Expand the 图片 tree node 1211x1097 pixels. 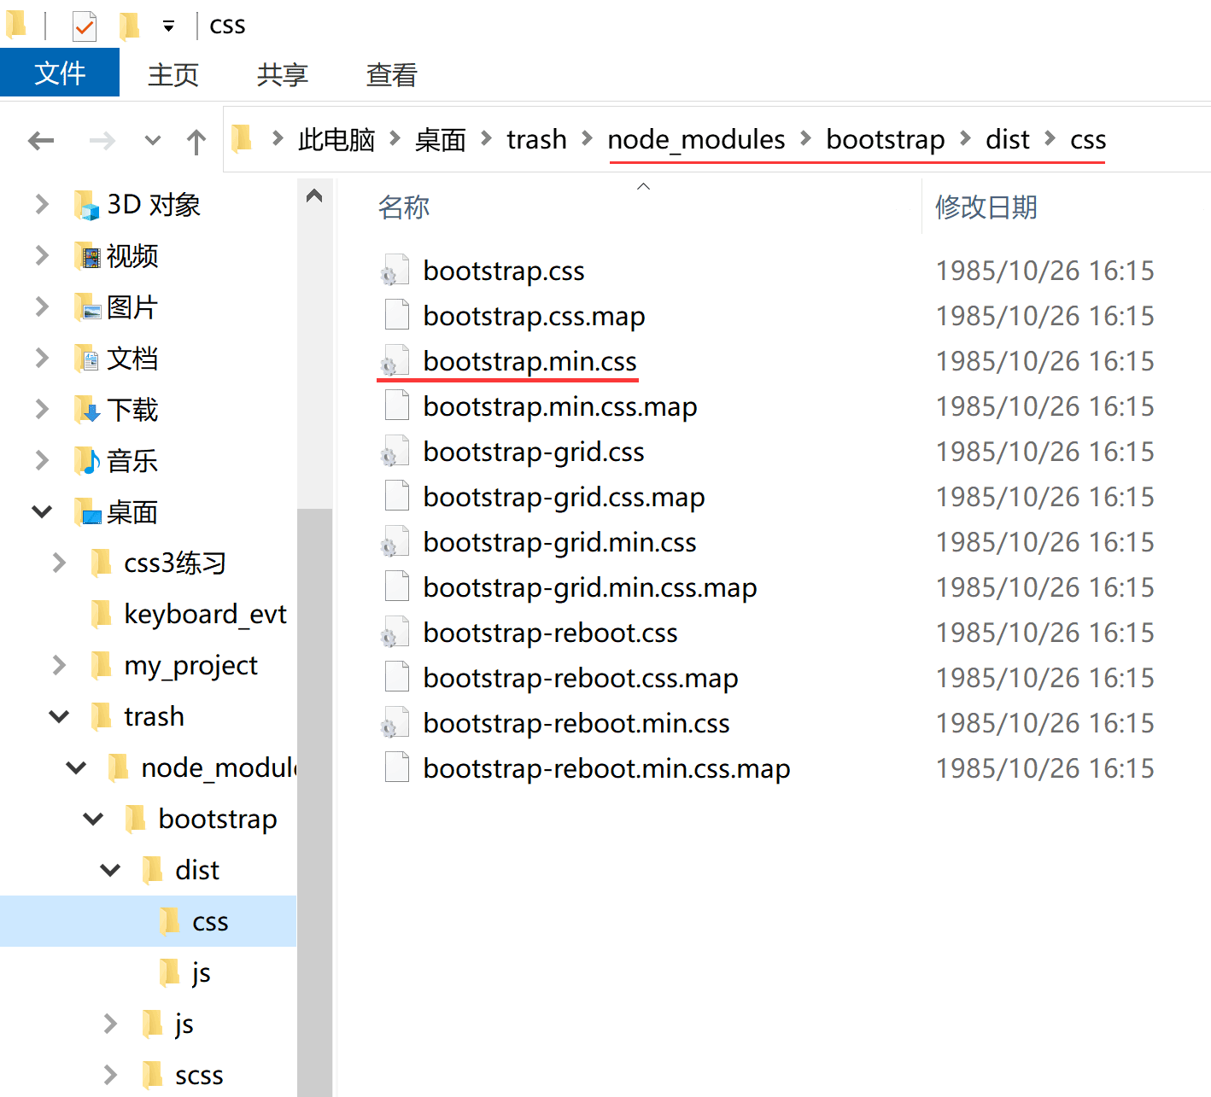pos(42,307)
